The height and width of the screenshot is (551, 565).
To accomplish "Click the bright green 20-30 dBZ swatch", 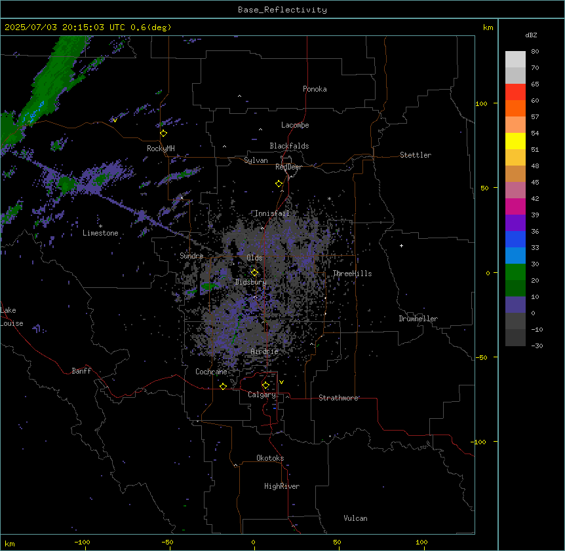I will click(x=515, y=272).
